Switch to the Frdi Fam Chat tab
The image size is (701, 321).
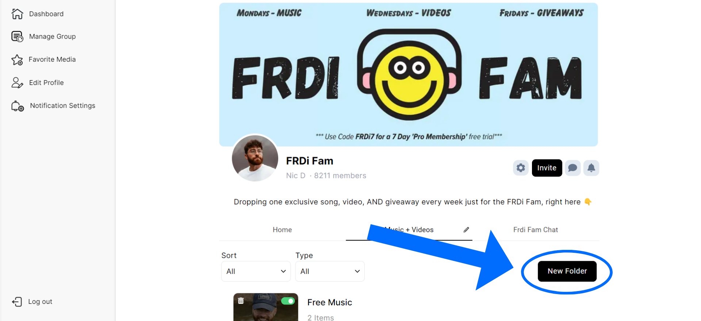[536, 230]
